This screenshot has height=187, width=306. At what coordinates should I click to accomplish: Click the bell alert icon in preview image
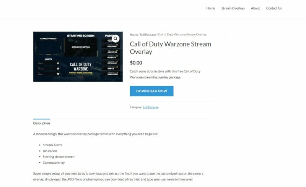(58, 63)
